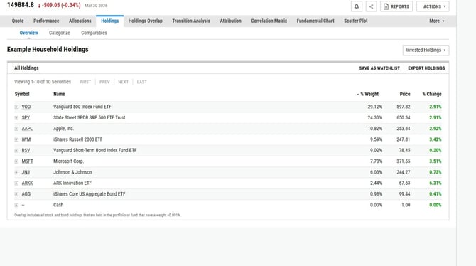Open the Invested Holdings dropdown
Screen dimensions: 476x266
[x=426, y=50]
